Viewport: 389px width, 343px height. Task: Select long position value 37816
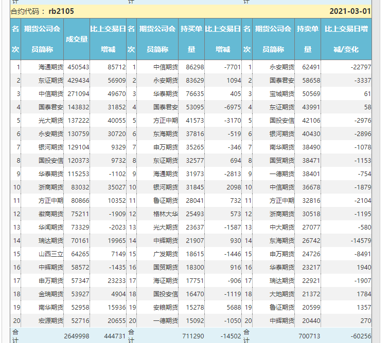coord(195,134)
